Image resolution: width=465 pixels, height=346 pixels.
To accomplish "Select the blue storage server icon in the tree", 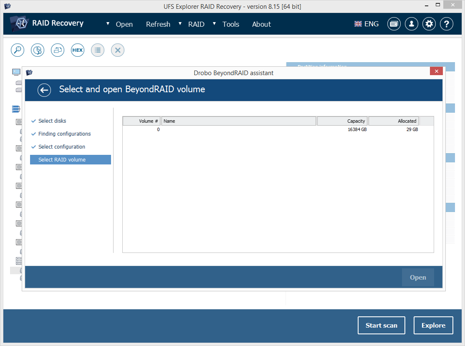I will coord(16,109).
